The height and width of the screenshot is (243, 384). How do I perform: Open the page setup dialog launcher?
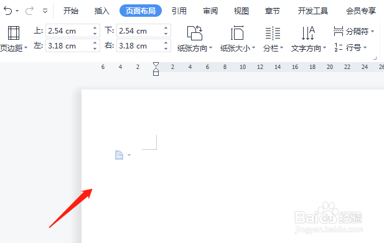coord(375,58)
